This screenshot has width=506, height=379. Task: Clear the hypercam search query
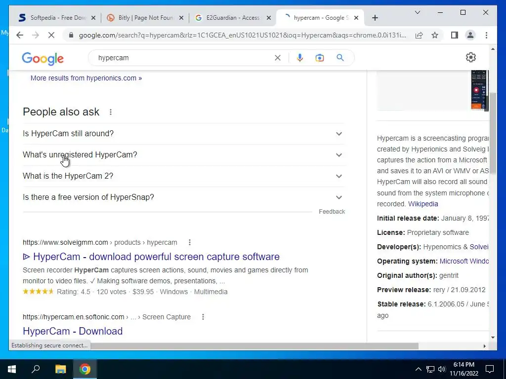tap(278, 58)
